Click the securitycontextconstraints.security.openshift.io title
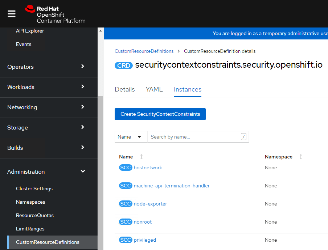The image size is (328, 250). 229,65
